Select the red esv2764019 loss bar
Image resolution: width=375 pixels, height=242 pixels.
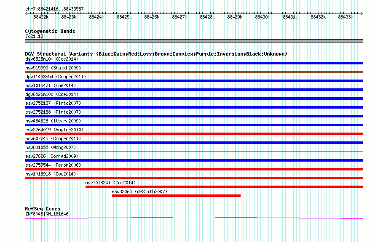click(194, 134)
